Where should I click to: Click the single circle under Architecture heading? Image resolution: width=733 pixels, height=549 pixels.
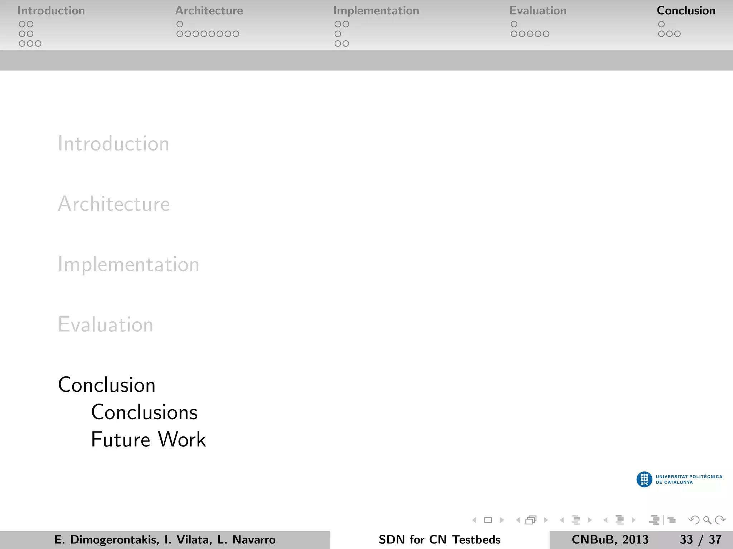[x=180, y=24]
